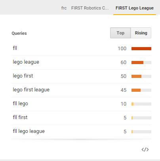The width and height of the screenshot is (160, 161).
Task: Select the FIRST Lego League tab
Action: 135,8
